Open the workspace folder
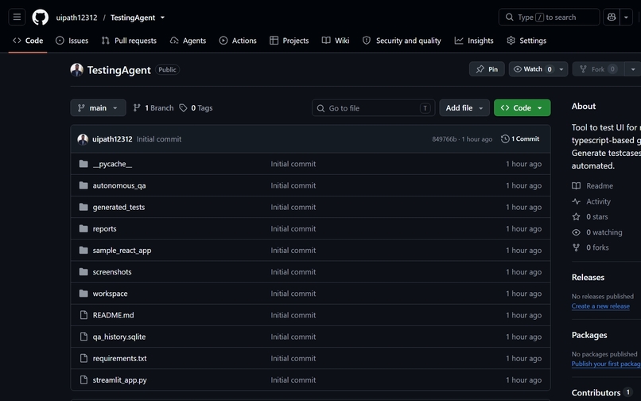 coord(110,294)
